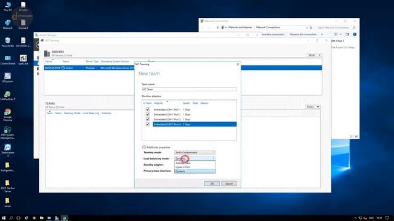Click Search Network Connections box

[x=333, y=28]
